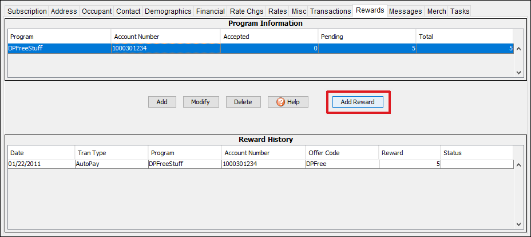Select the DPFreeStuff program row
Screen dimensions: 531x237
57,49
